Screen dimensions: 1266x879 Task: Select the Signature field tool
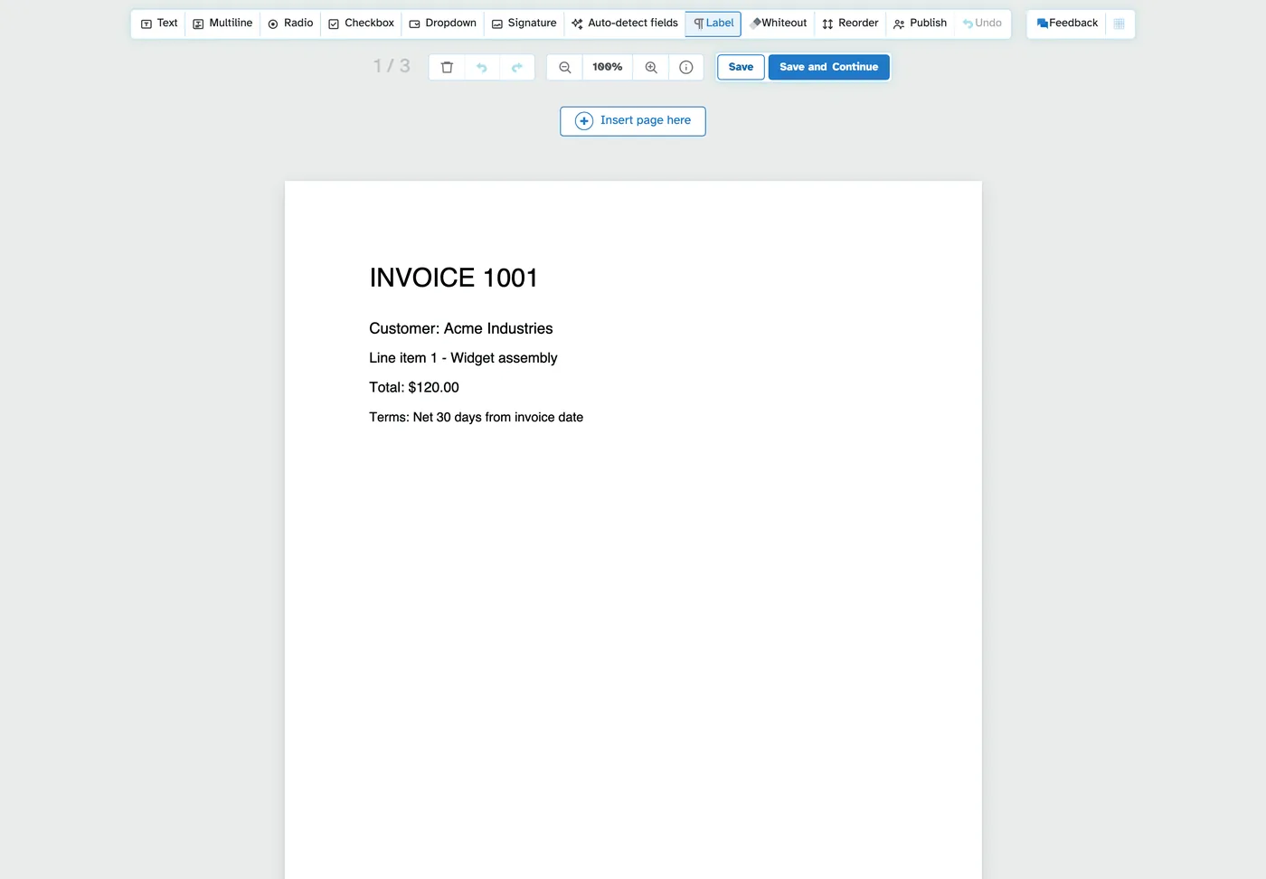tap(524, 24)
